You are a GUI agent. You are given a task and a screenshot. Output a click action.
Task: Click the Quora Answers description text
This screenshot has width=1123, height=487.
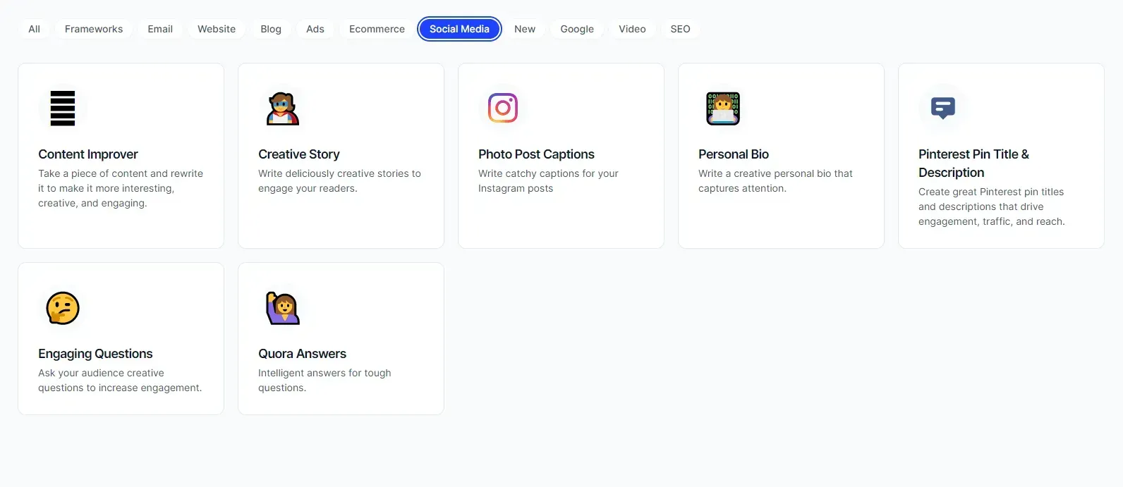click(x=324, y=381)
